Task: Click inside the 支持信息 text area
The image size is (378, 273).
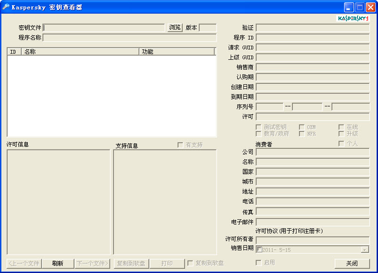Action: pos(165,202)
